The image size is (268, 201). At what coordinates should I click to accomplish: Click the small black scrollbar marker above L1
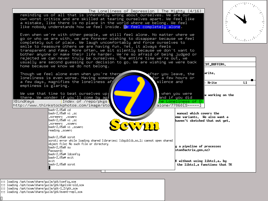tap(252, 80)
